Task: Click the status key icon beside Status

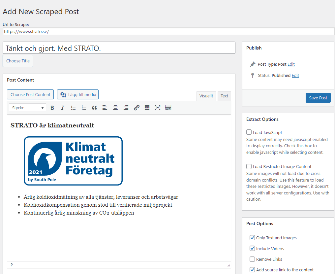Action: coord(253,76)
